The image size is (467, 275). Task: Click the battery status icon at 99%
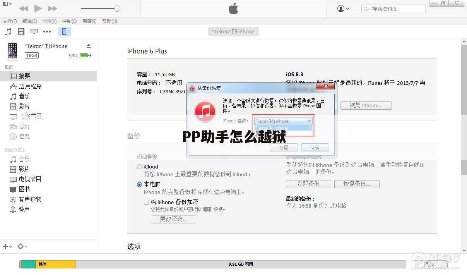(x=86, y=56)
